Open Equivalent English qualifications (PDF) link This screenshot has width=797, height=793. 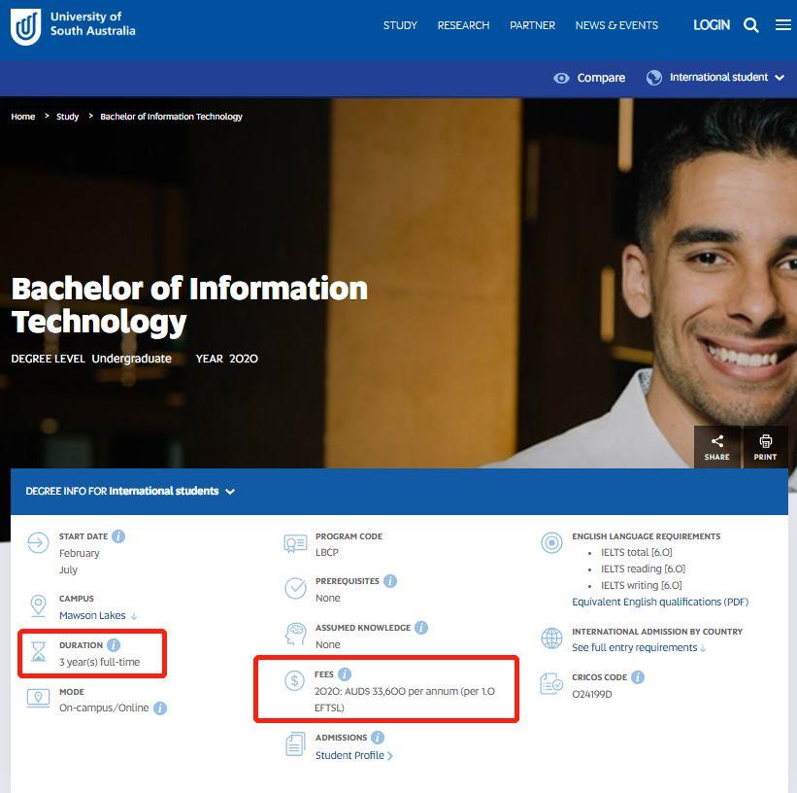660,602
